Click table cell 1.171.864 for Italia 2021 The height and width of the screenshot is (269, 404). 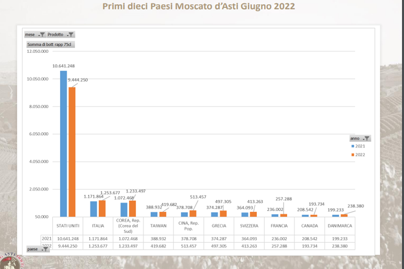98,239
